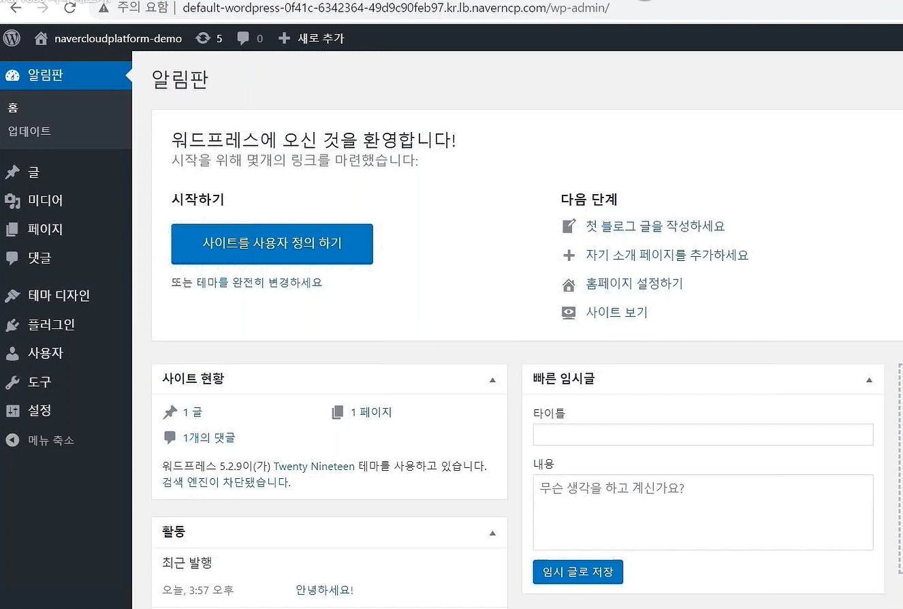Collapse the 빠른 임시글 widget
Image resolution: width=903 pixels, height=609 pixels.
point(869,380)
